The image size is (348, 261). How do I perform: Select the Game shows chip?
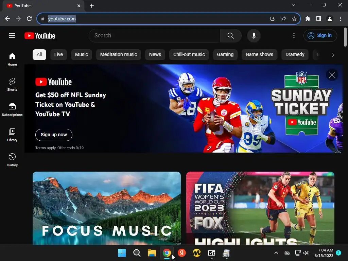[259, 55]
